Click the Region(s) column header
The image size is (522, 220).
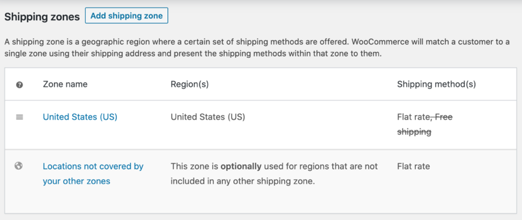[190, 84]
